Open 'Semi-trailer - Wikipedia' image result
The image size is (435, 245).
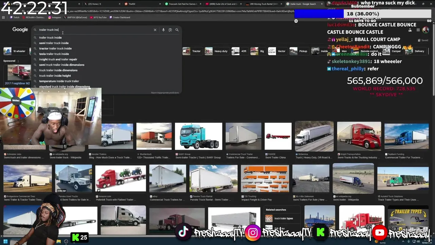point(353,178)
